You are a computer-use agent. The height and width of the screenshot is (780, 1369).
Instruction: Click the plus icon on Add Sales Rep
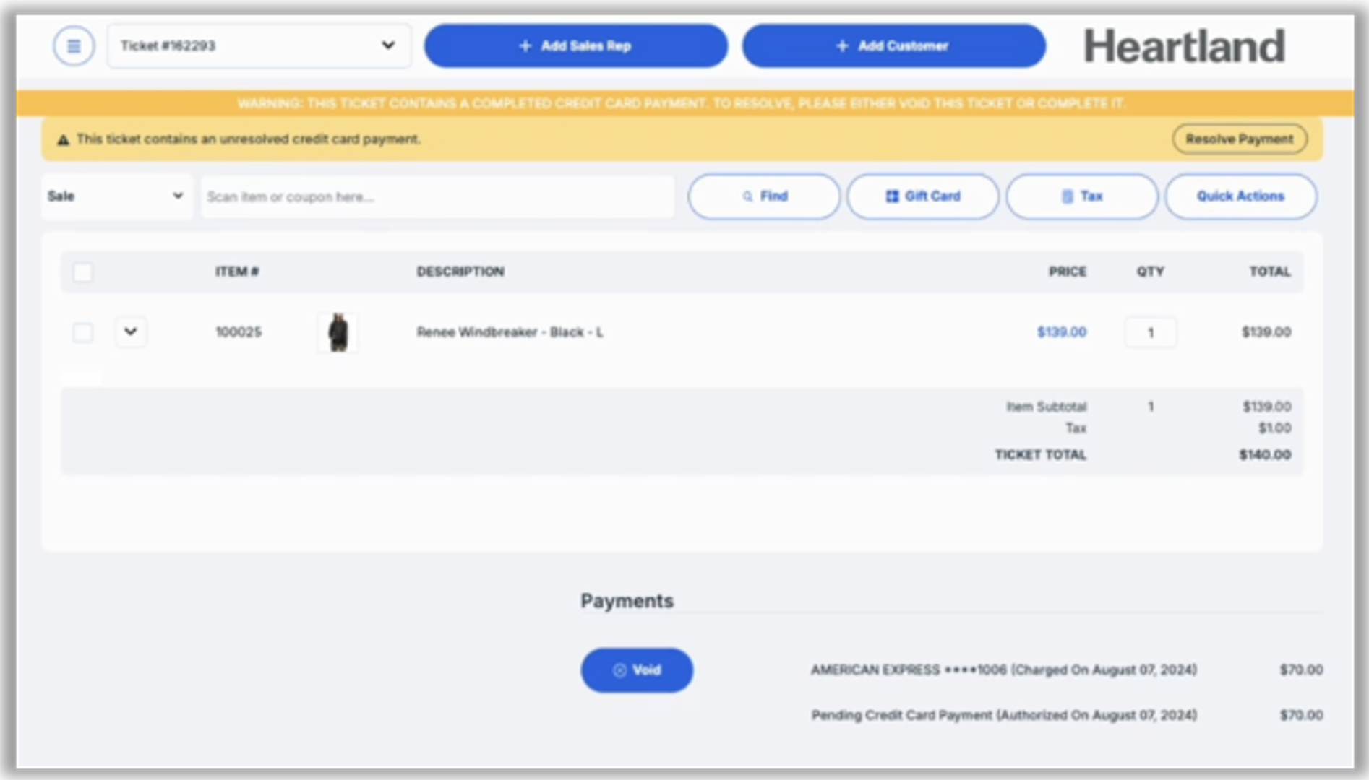(525, 46)
